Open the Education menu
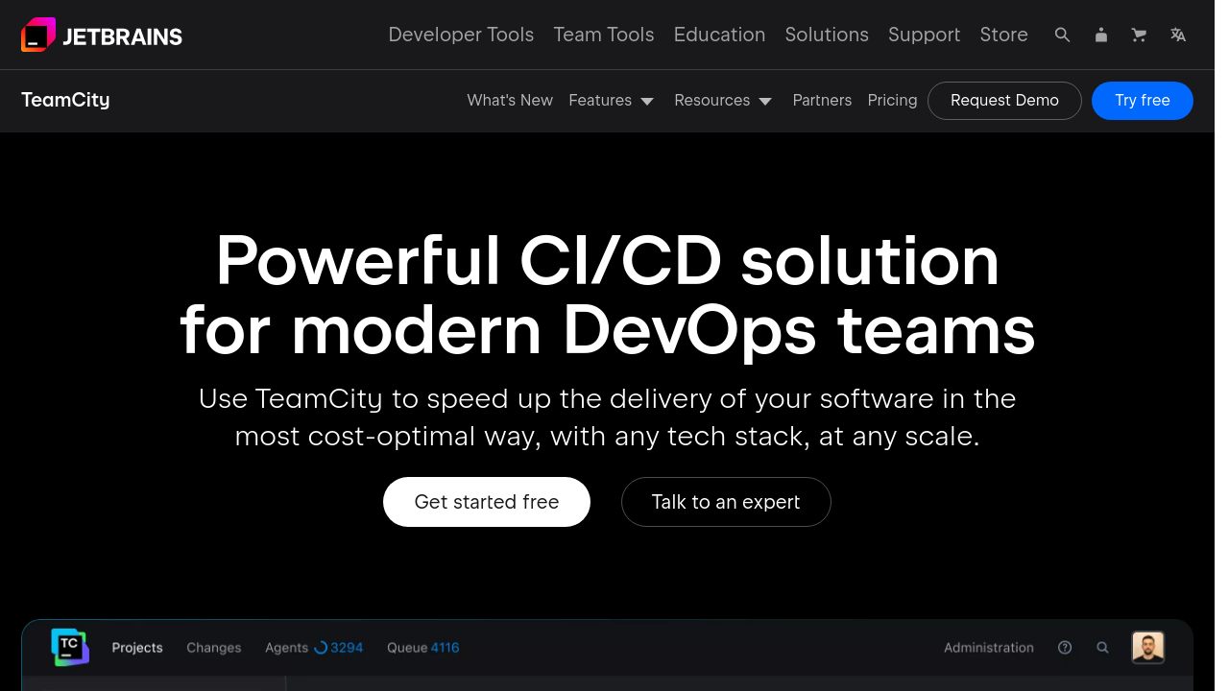The image size is (1229, 691). [719, 35]
